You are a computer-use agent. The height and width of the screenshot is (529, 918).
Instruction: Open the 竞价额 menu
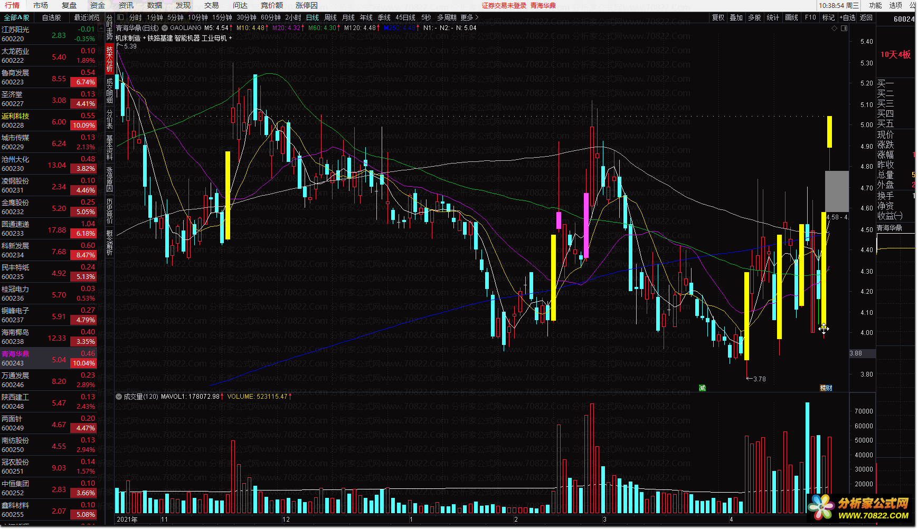pyautogui.click(x=272, y=5)
